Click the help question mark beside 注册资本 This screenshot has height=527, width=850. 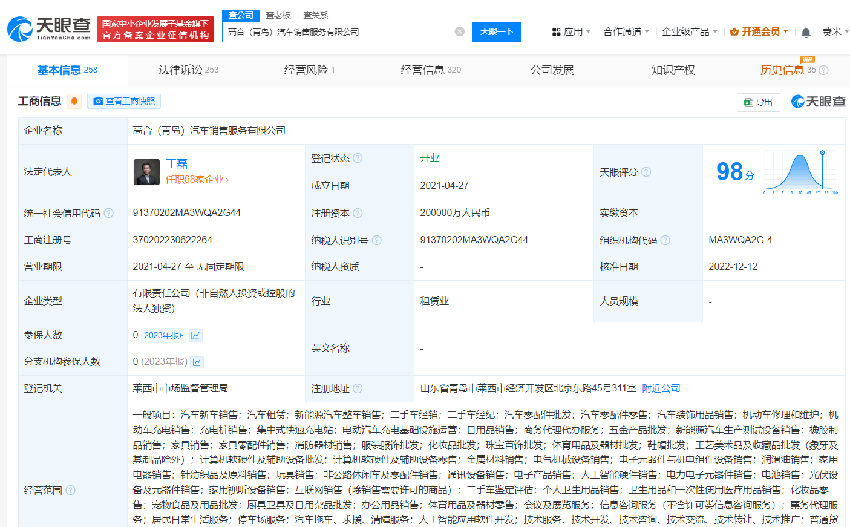point(359,213)
